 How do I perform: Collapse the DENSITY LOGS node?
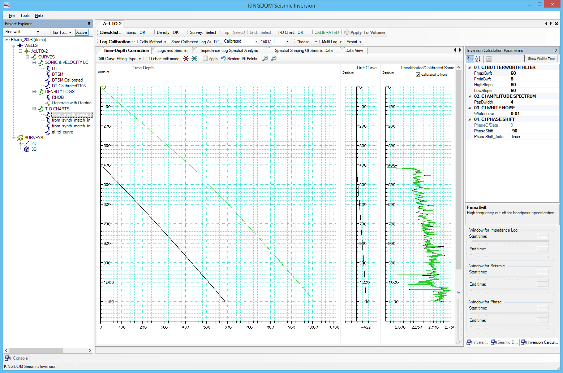(x=34, y=92)
